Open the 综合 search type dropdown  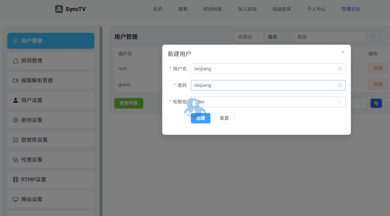[x=279, y=37]
